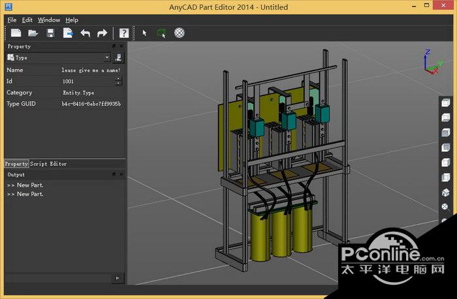The image size is (457, 299).
Task: Increase the Id value with up arrow
Action: pyautogui.click(x=118, y=79)
